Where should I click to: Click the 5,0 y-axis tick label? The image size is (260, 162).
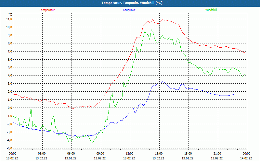click(x=9, y=67)
